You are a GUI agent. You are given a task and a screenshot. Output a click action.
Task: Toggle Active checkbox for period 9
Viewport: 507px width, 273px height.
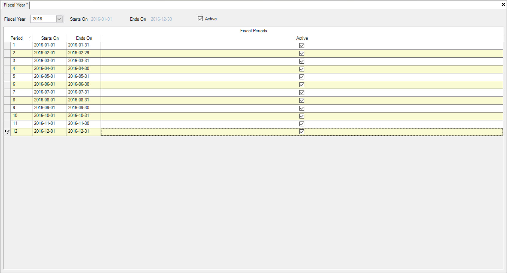point(302,108)
